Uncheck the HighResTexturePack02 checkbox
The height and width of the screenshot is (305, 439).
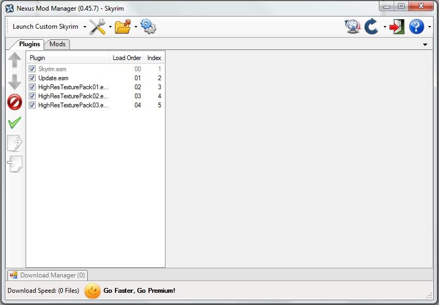pyautogui.click(x=32, y=96)
